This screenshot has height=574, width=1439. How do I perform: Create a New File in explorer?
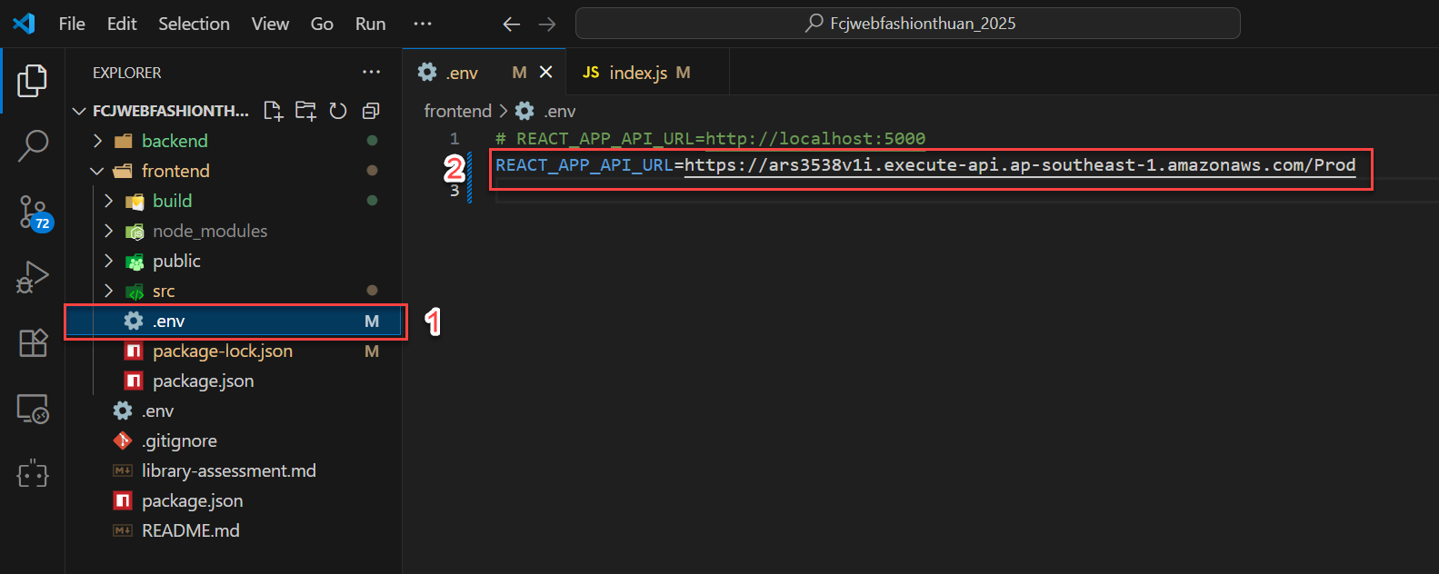tap(273, 111)
